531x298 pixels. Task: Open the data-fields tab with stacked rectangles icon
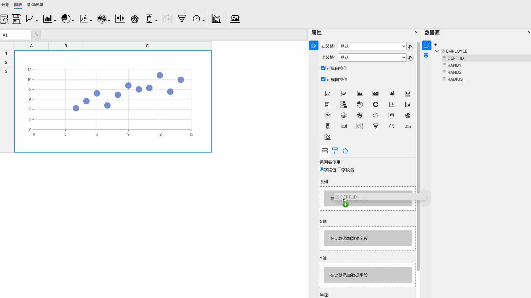click(325, 151)
